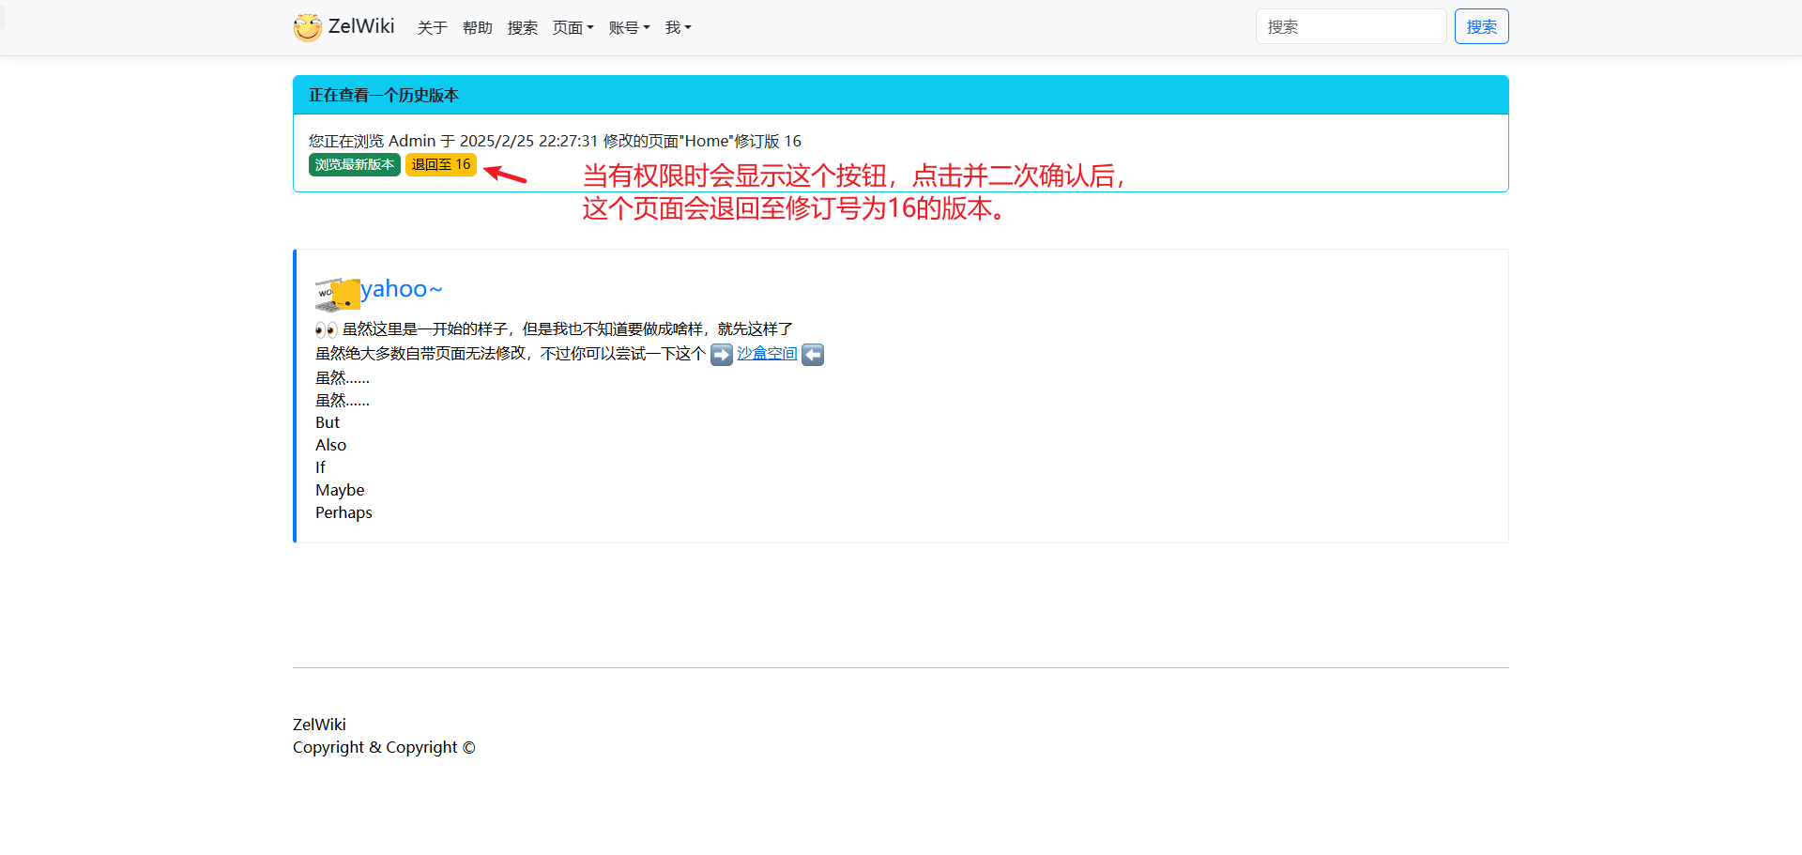This screenshot has height=855, width=1802.
Task: Focus the 搜索 text input field
Action: point(1350,27)
